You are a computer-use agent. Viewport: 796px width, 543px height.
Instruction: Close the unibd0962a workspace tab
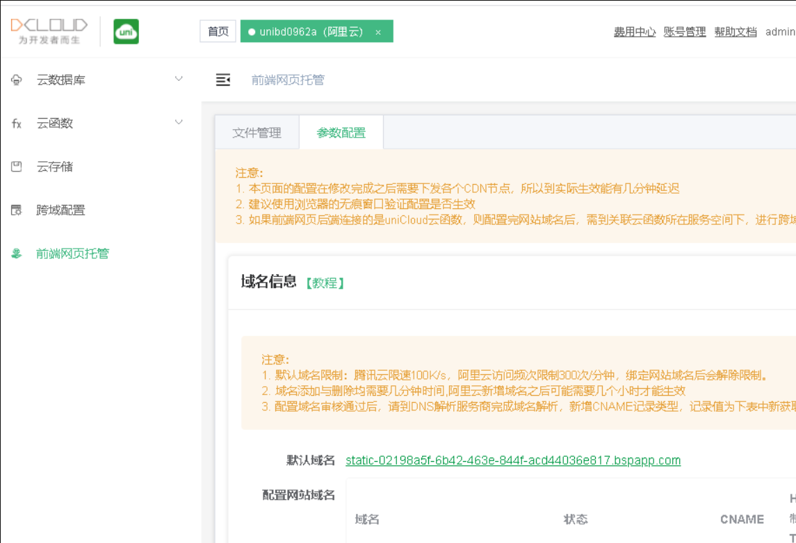click(x=378, y=31)
